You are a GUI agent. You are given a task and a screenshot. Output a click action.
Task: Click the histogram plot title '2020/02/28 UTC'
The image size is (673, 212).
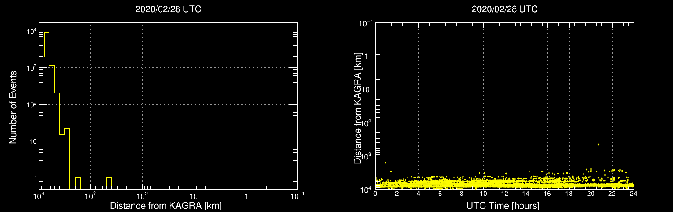tap(168, 9)
